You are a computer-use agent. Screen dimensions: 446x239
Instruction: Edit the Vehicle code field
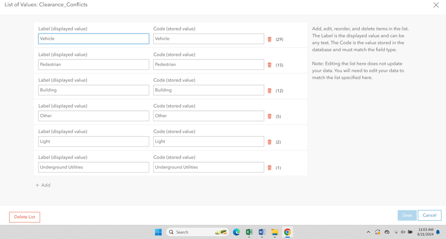208,39
